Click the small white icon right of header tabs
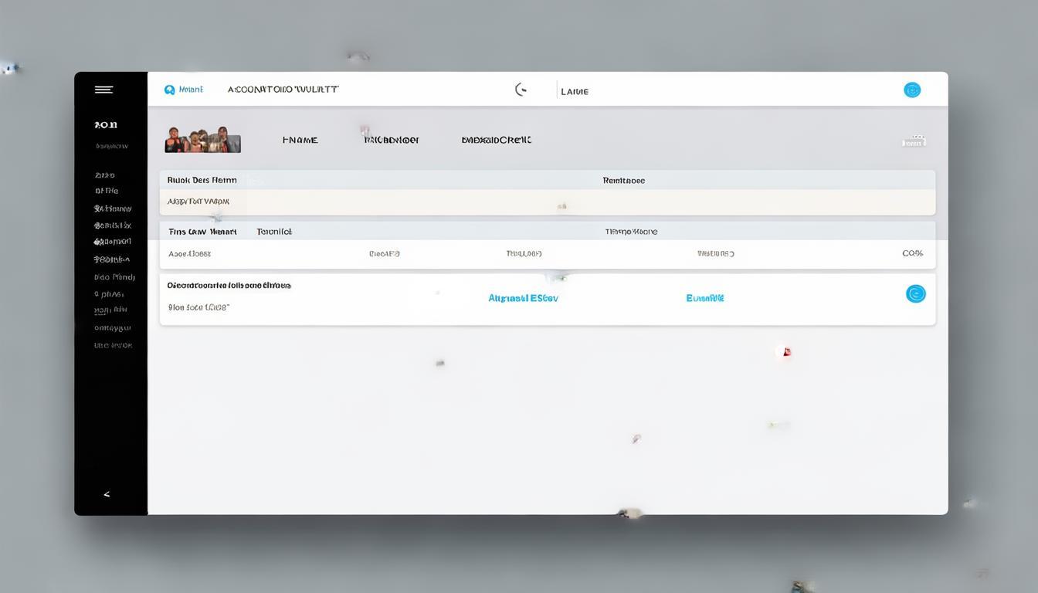This screenshot has height=593, width=1038. (x=913, y=141)
